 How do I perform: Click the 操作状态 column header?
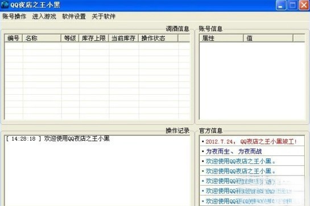(158, 38)
